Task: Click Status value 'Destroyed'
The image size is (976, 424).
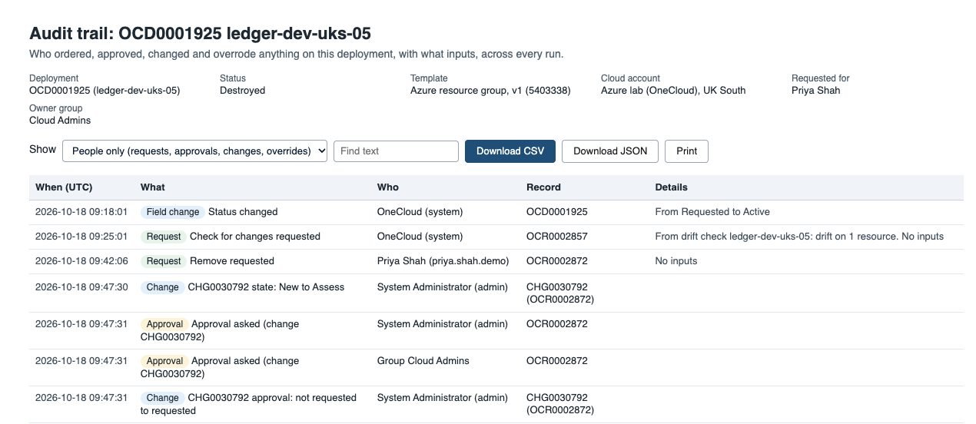Action: point(242,91)
